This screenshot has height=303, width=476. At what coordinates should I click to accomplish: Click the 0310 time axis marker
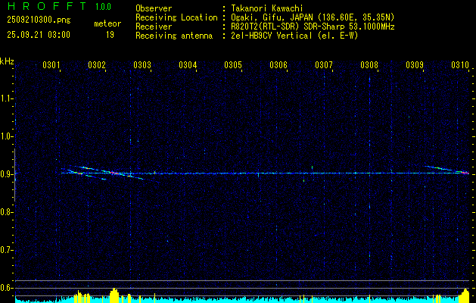click(460, 64)
